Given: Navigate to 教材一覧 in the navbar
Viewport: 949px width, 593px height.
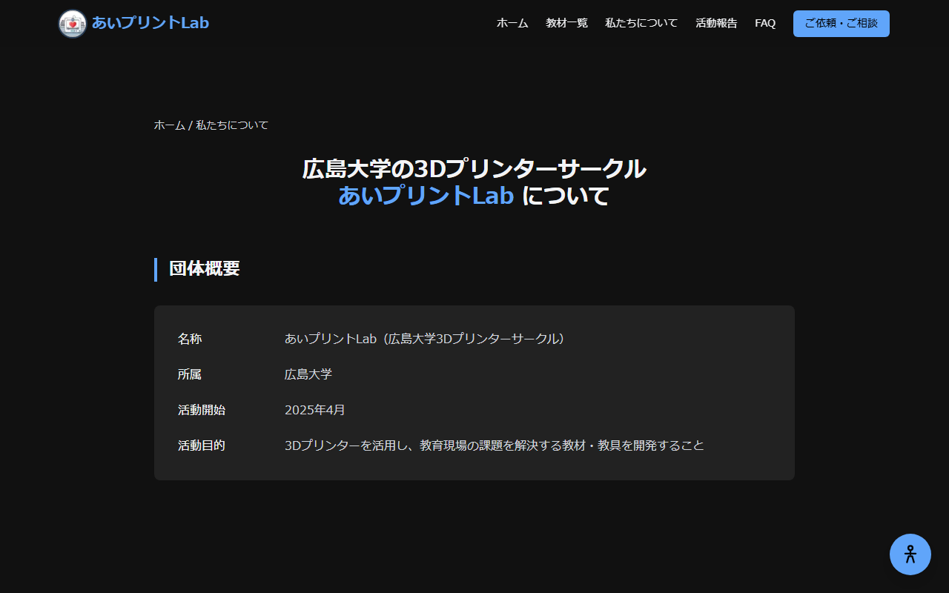Looking at the screenshot, I should (x=566, y=23).
